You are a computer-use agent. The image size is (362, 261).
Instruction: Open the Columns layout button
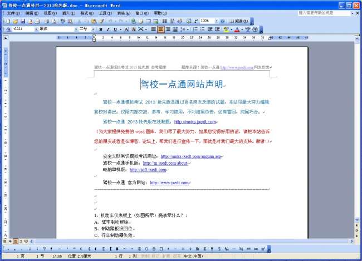[165, 21]
